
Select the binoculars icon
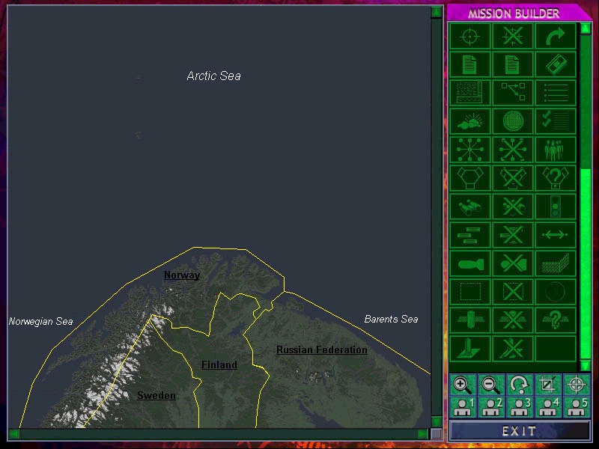coord(469,207)
